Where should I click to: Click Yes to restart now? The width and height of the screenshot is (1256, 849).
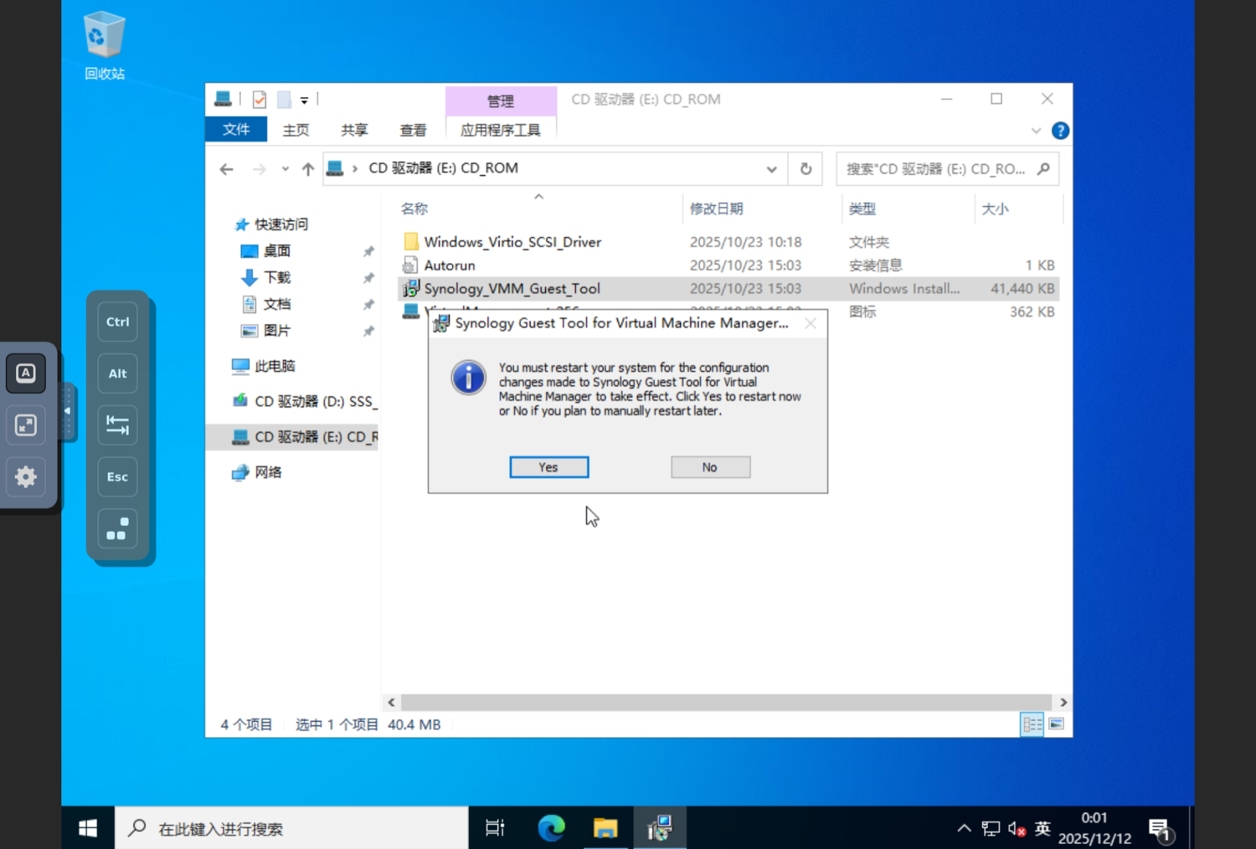[549, 467]
